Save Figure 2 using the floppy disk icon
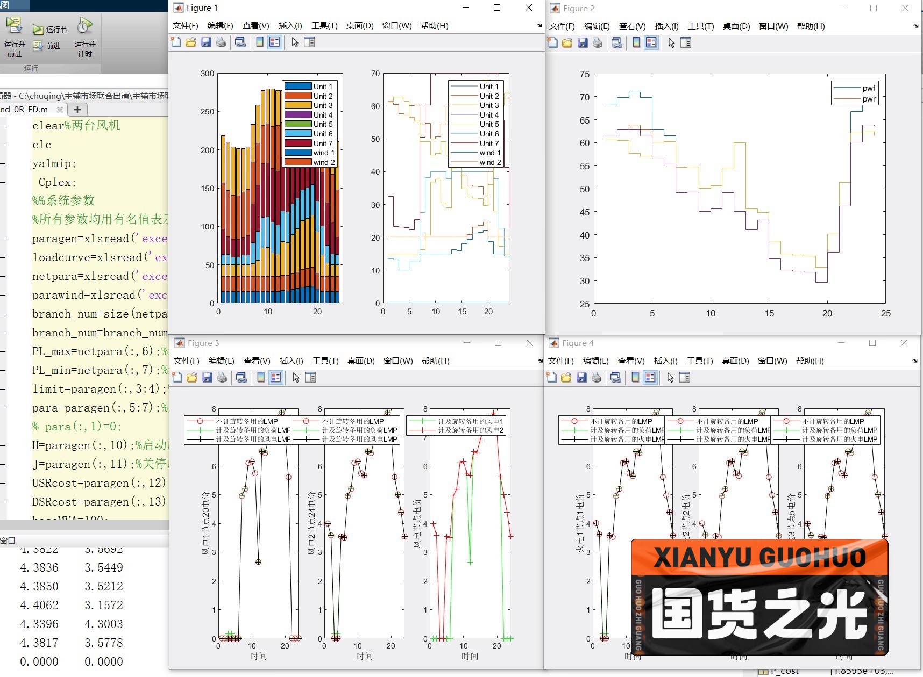This screenshot has width=923, height=677. (583, 42)
